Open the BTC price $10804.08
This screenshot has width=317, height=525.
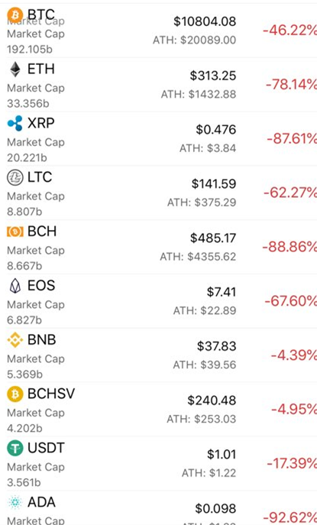point(205,21)
